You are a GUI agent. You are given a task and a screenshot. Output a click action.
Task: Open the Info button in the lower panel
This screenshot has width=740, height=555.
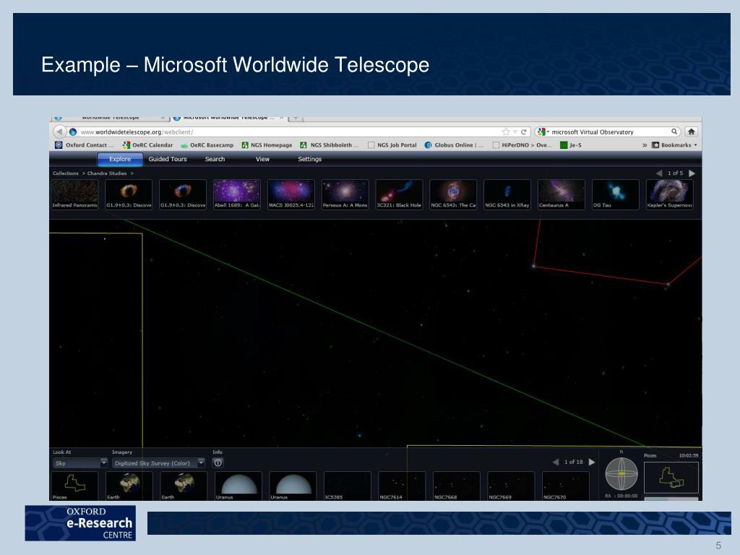click(218, 463)
